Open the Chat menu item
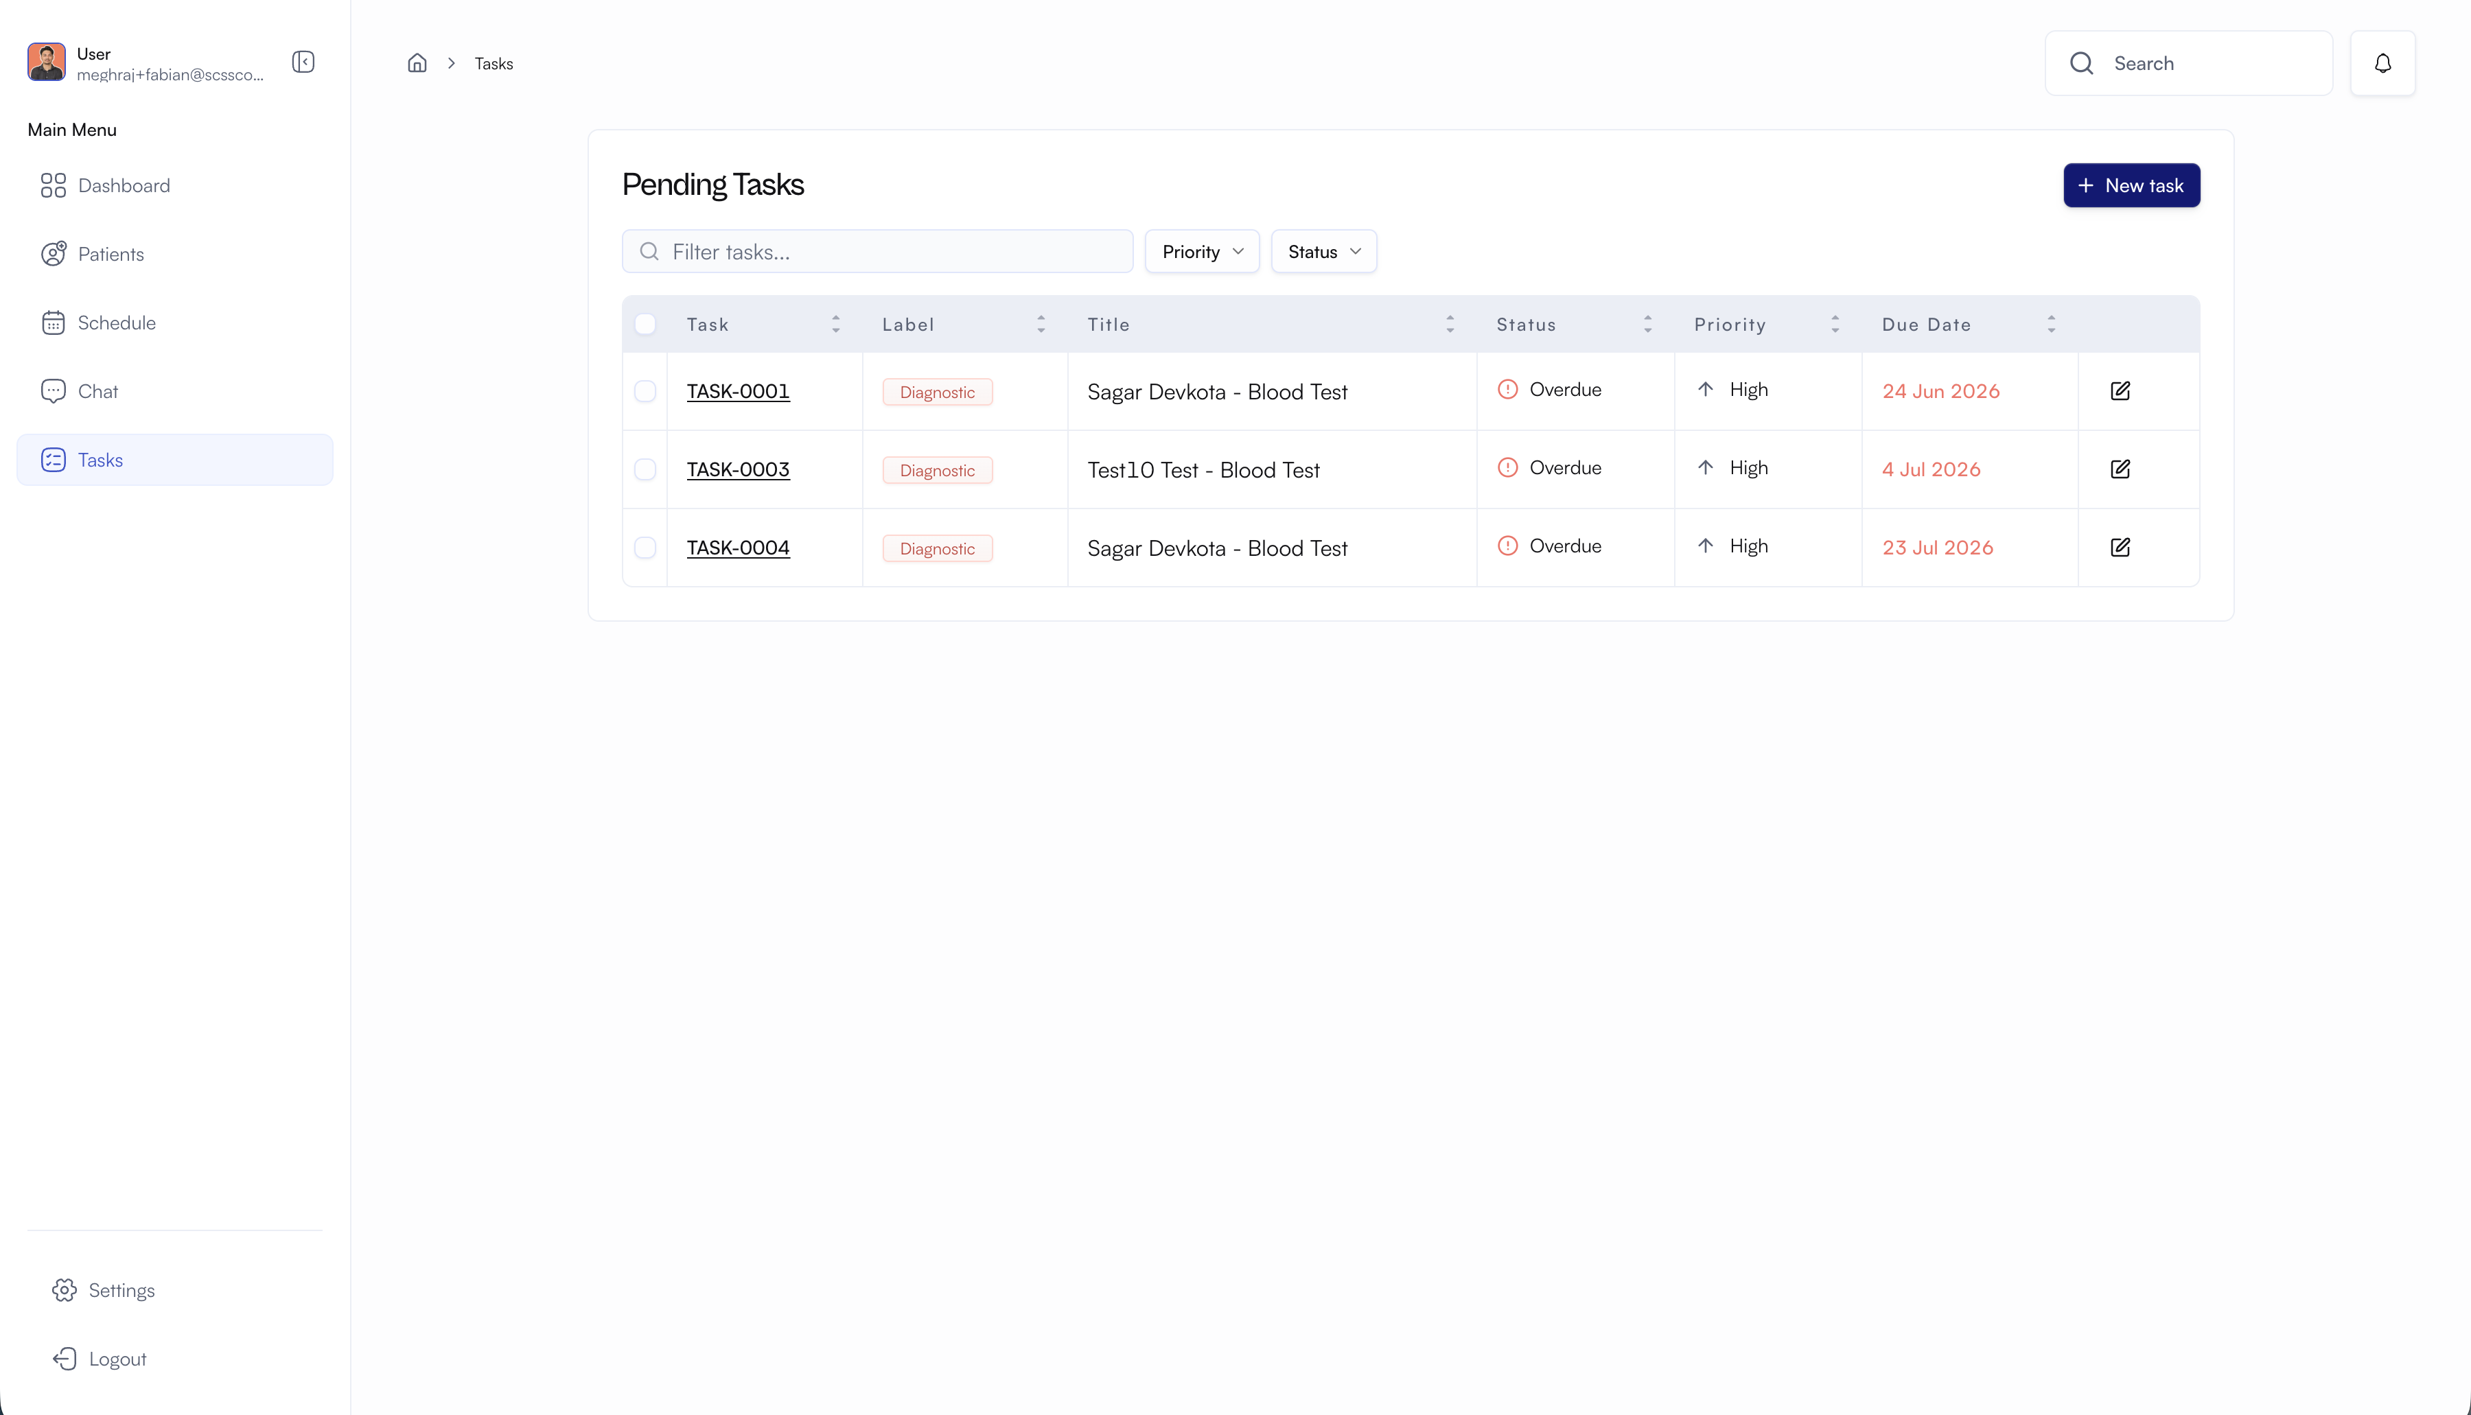This screenshot has height=1415, width=2471. coord(175,390)
